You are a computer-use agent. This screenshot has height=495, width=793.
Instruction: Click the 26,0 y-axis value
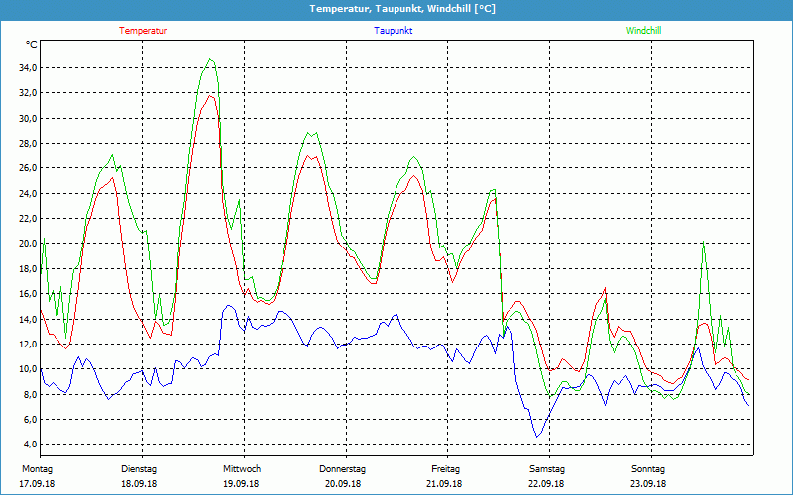[29, 168]
